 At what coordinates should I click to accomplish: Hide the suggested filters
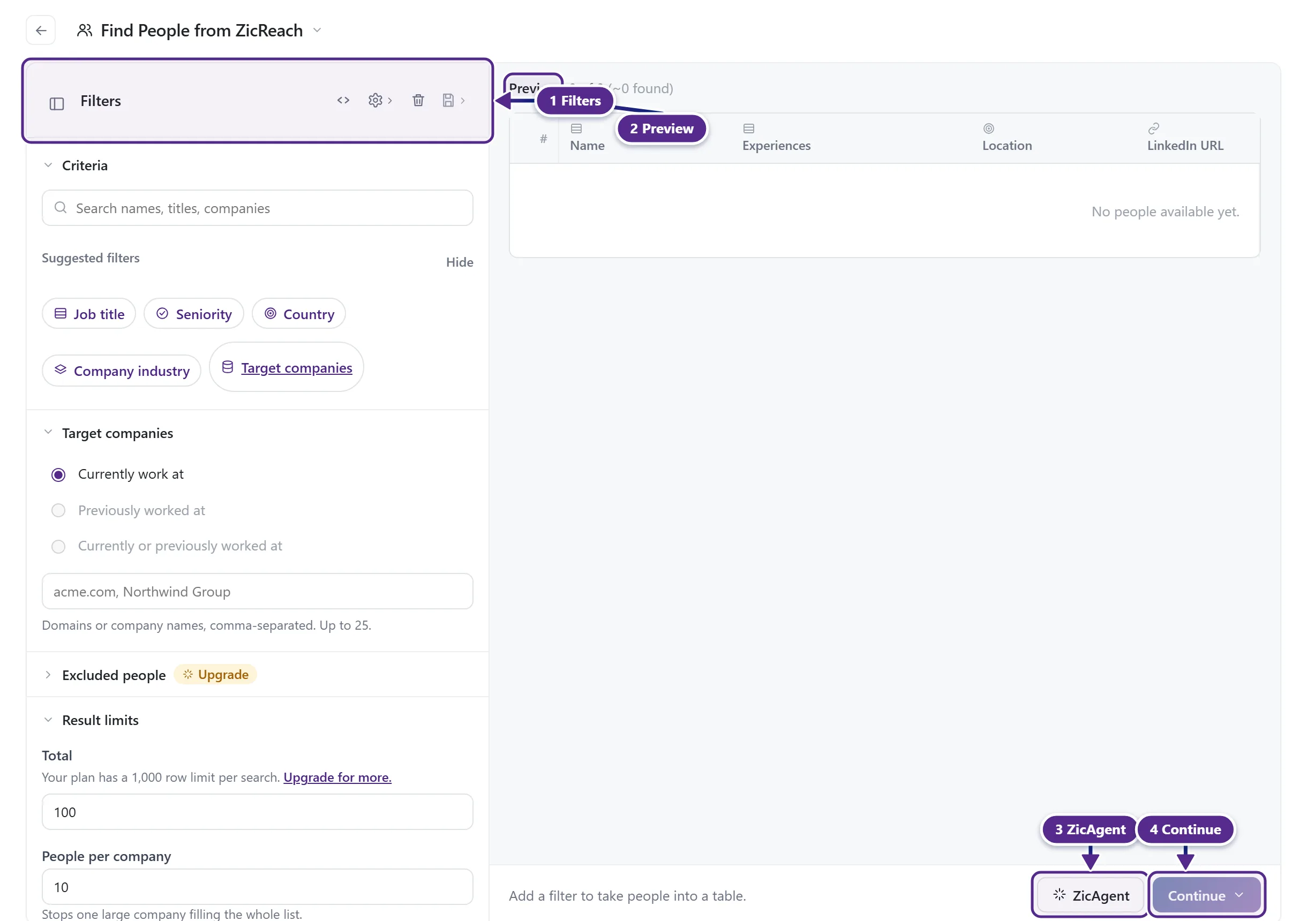coord(460,262)
